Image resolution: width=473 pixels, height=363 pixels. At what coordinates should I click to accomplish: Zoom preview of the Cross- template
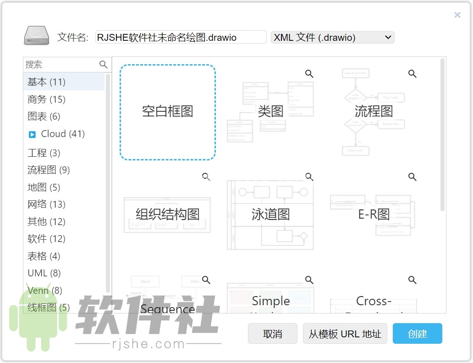click(412, 280)
